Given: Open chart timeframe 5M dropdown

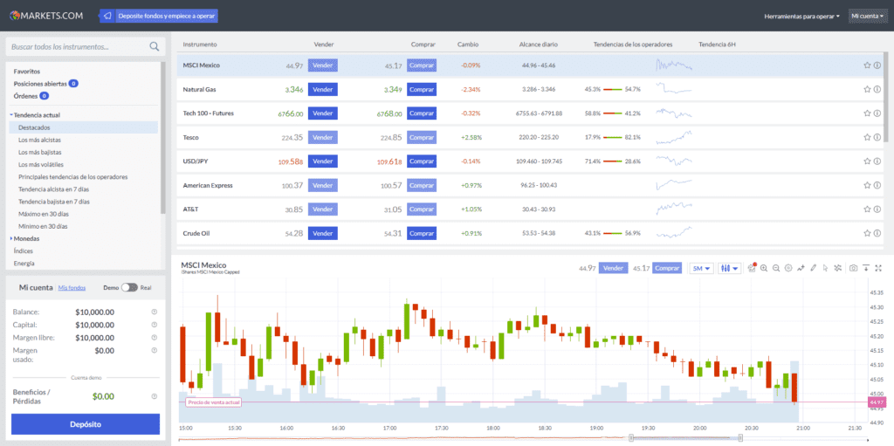Looking at the screenshot, I should tap(701, 268).
